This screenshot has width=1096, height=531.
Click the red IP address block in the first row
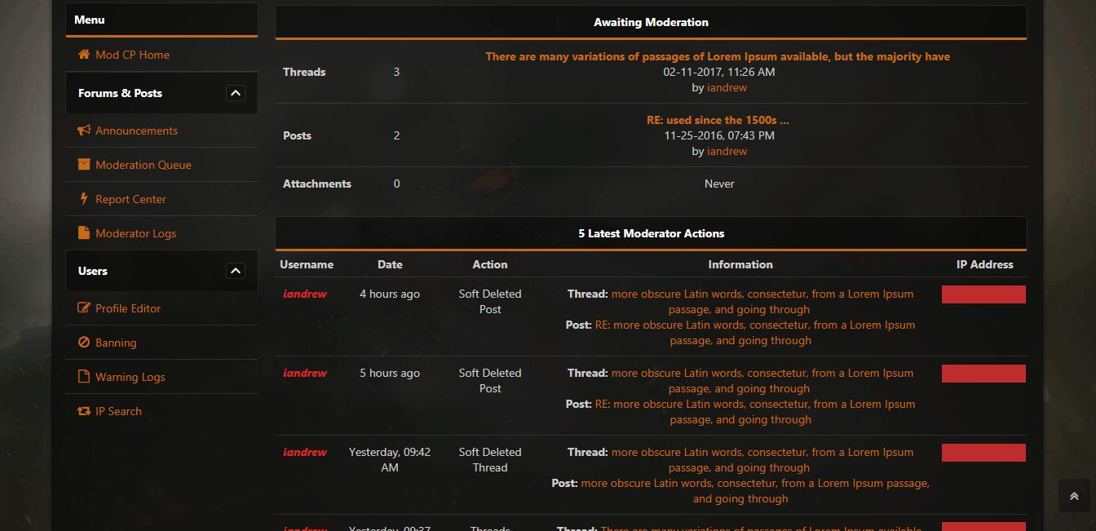983,294
